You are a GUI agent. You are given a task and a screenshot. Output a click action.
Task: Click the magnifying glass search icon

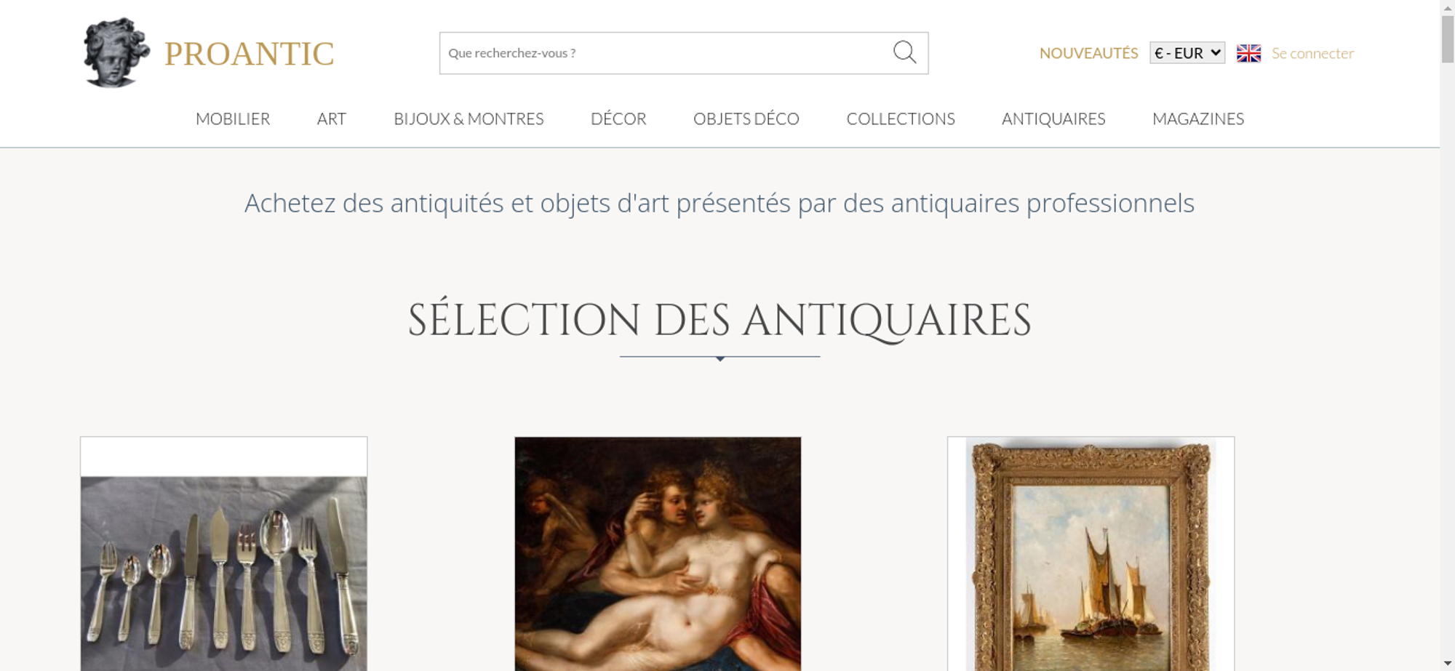[x=904, y=52]
